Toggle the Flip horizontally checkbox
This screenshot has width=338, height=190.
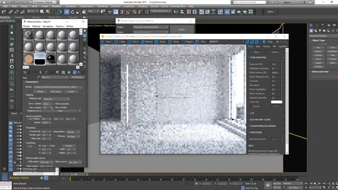coord(53,103)
